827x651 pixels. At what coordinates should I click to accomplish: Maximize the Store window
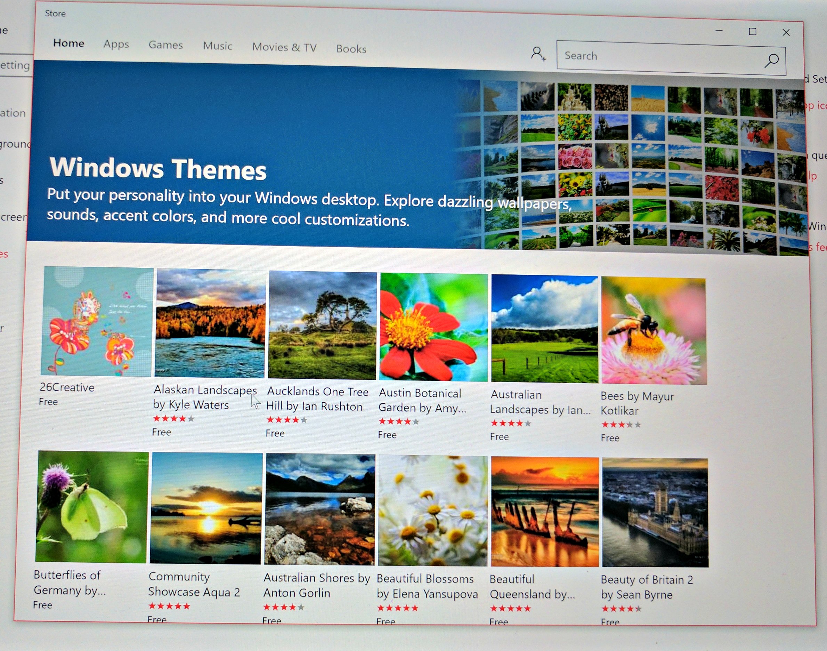tap(752, 32)
